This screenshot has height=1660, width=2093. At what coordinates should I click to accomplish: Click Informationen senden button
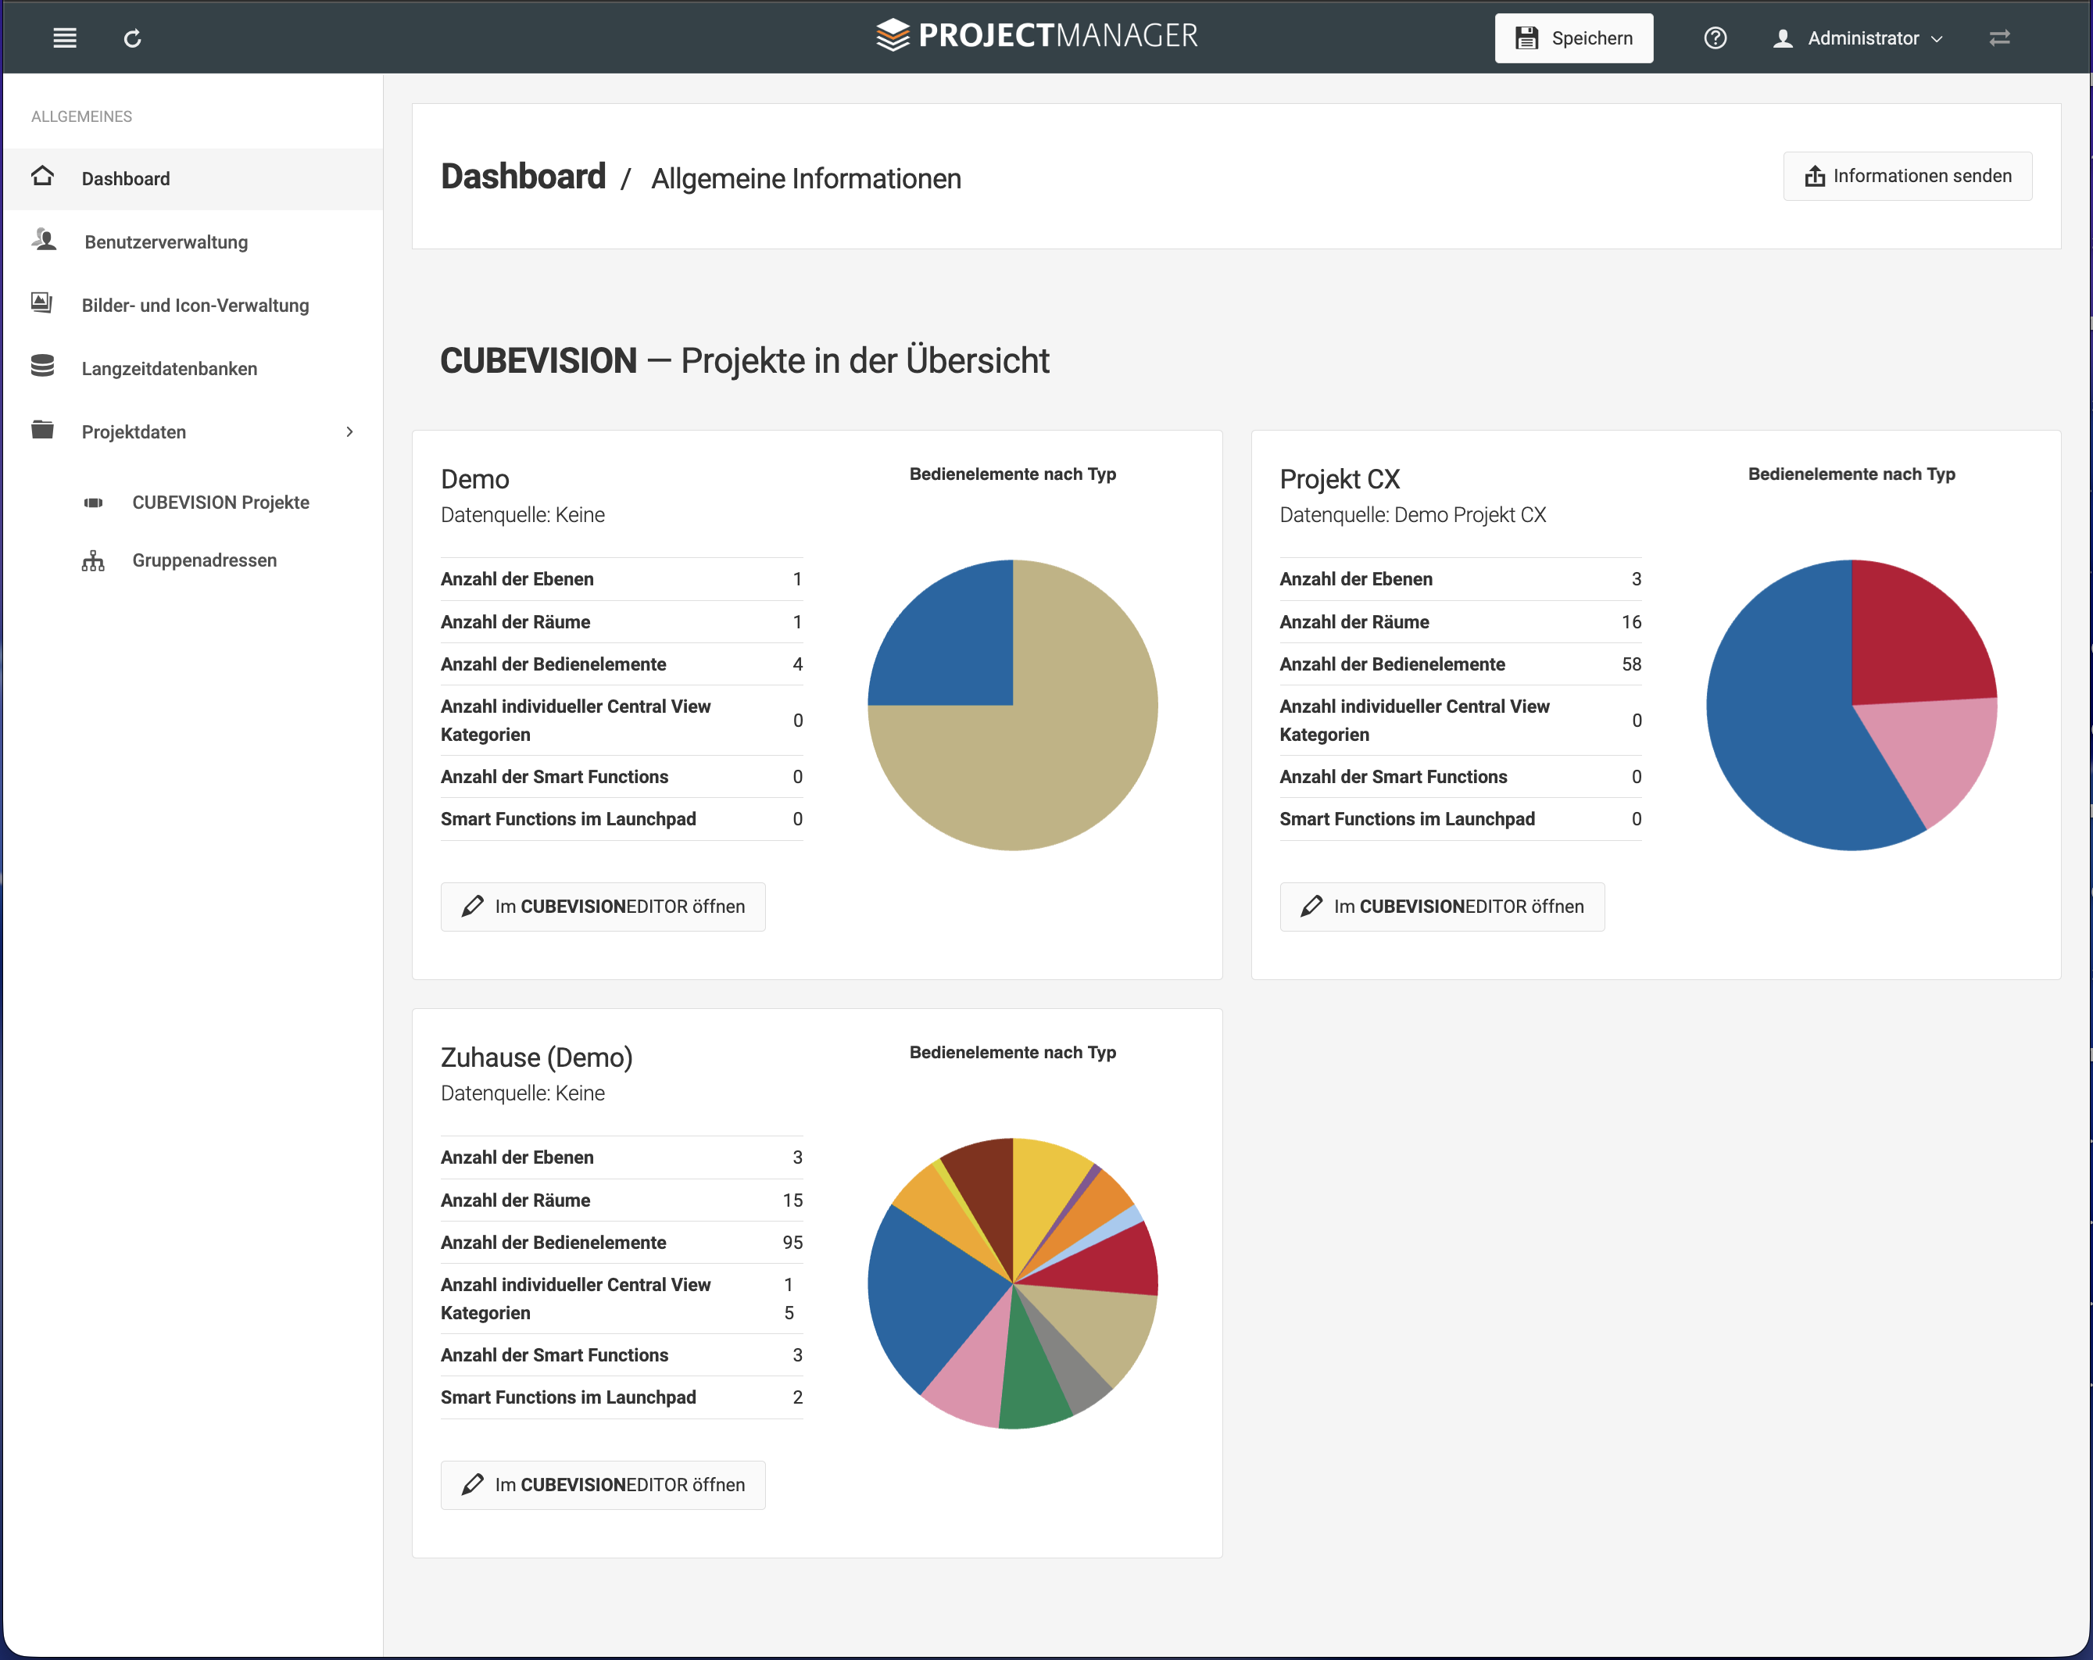(x=1907, y=176)
